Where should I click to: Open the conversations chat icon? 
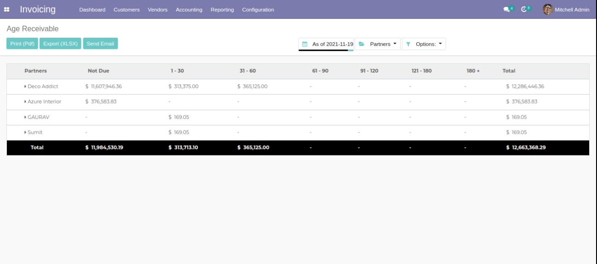506,10
